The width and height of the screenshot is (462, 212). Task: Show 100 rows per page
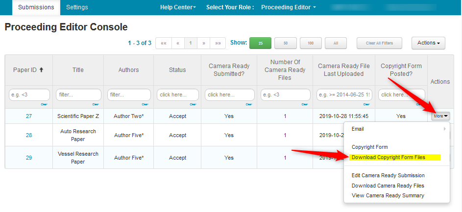(x=311, y=43)
